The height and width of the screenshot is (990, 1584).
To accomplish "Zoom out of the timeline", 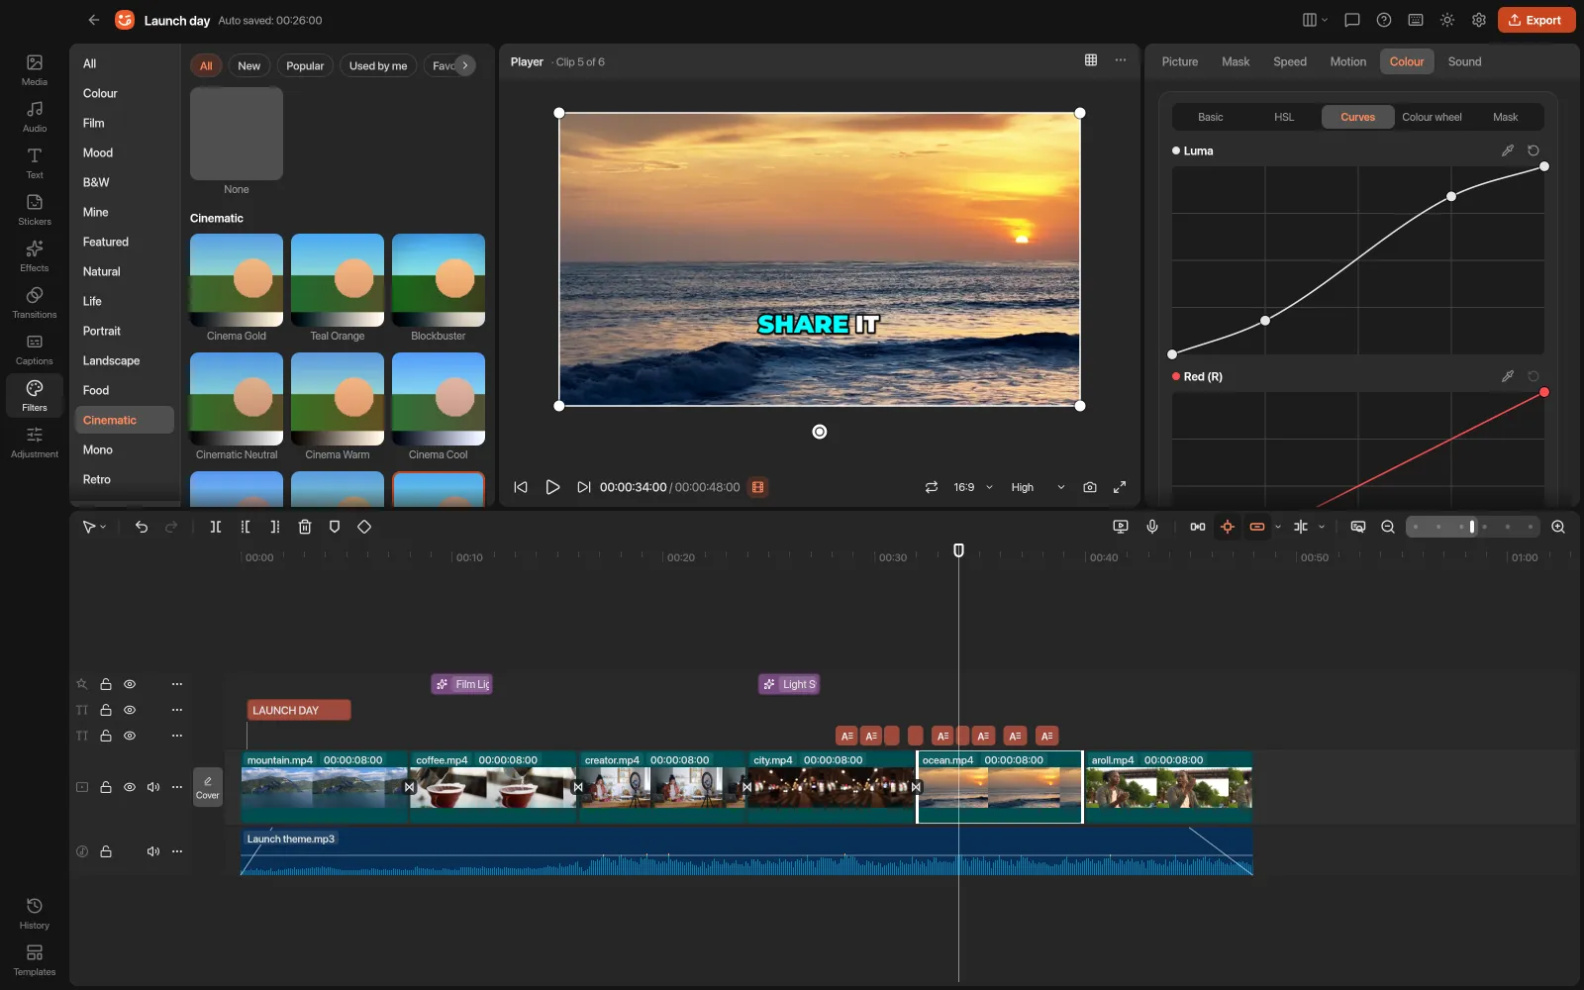I will [1388, 527].
